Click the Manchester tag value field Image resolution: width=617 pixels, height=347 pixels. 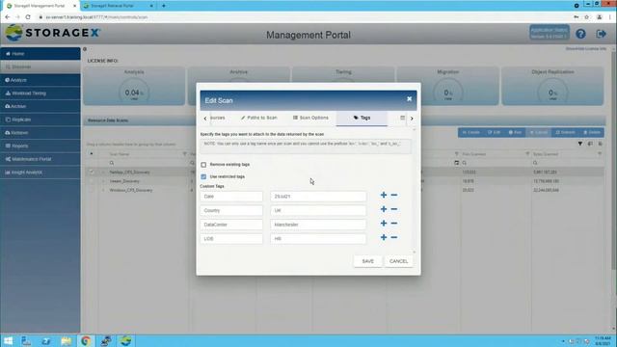coord(318,225)
